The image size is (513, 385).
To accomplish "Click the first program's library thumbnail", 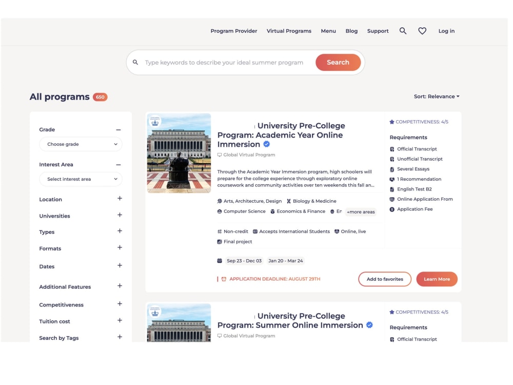I will coord(179,153).
